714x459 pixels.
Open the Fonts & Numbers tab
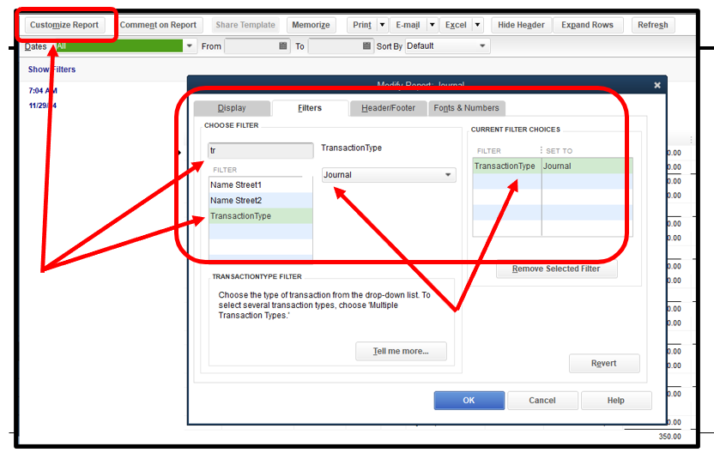(467, 108)
